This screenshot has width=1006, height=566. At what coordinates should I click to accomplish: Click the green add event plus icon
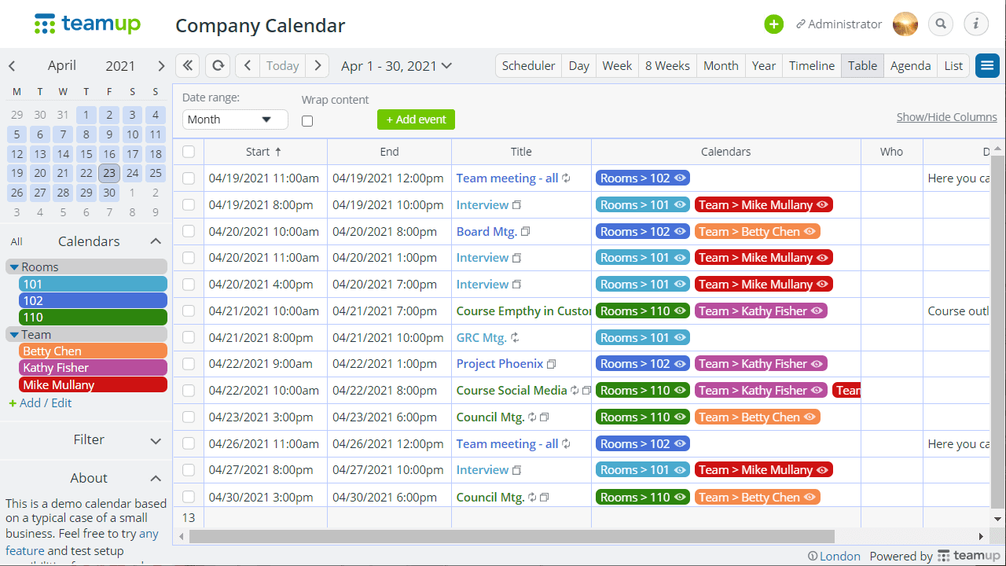click(773, 24)
